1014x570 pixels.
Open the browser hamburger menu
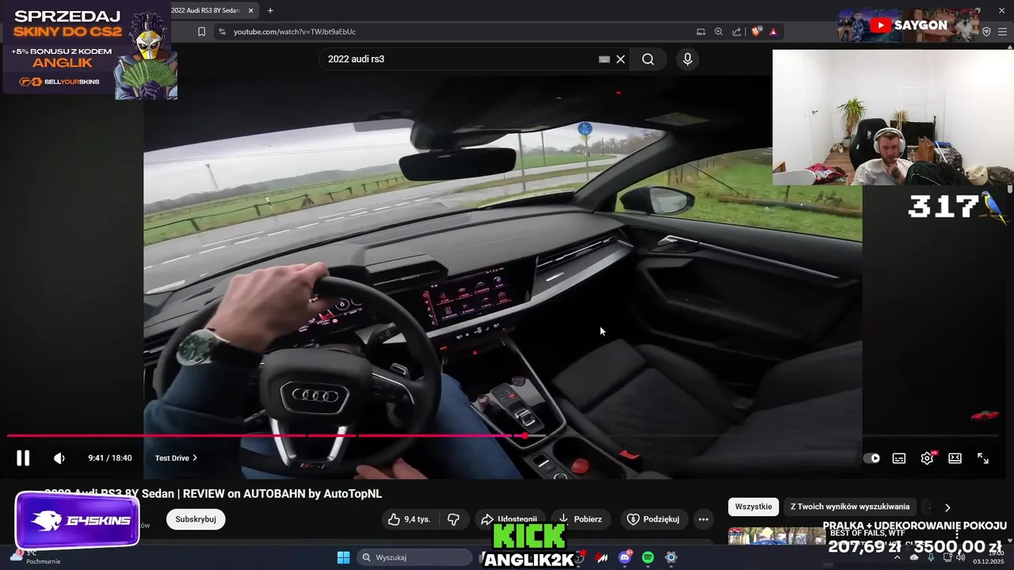coord(1003,32)
